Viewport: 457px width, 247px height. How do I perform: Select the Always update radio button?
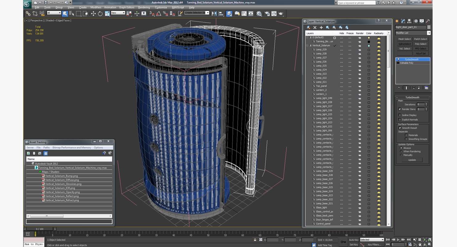401,148
